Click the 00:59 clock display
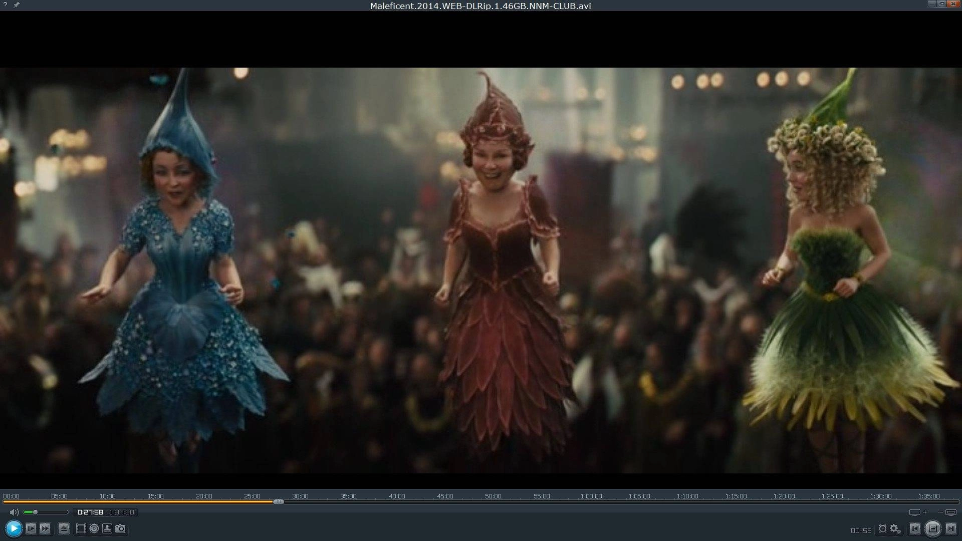This screenshot has width=962, height=541. [x=861, y=530]
